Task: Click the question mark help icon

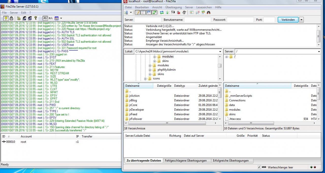Action: (x=36, y=18)
